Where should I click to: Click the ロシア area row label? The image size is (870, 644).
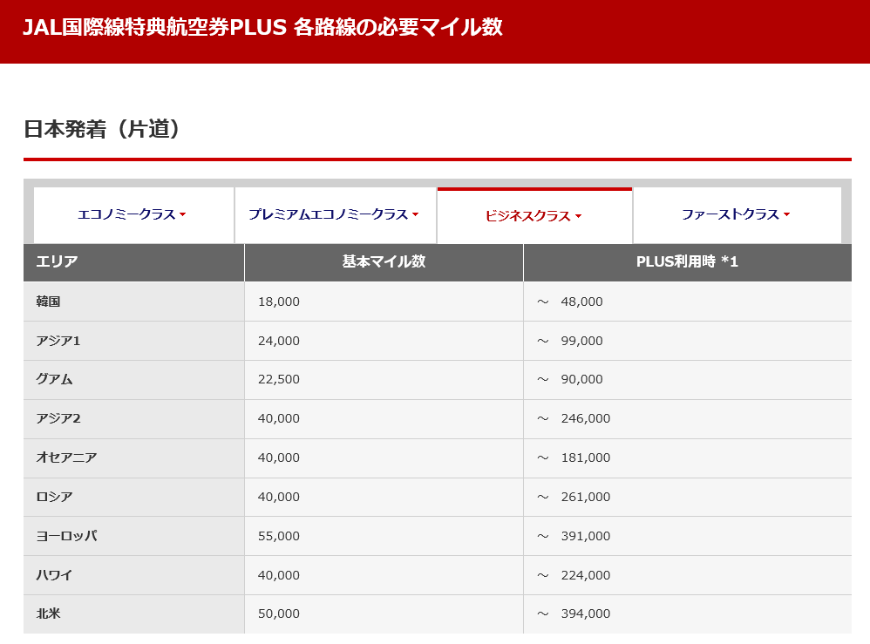tap(54, 497)
